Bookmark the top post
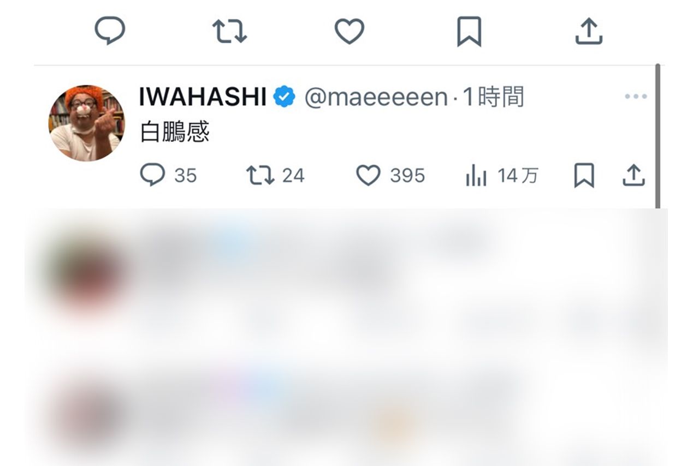Image resolution: width=699 pixels, height=466 pixels. pyautogui.click(x=469, y=31)
